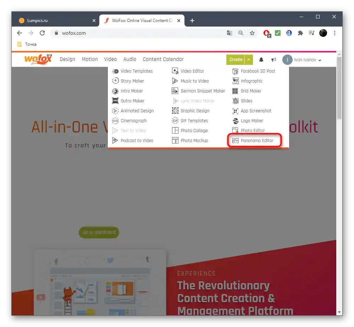Click the Animated Design icon
354x327 pixels.
(115, 111)
